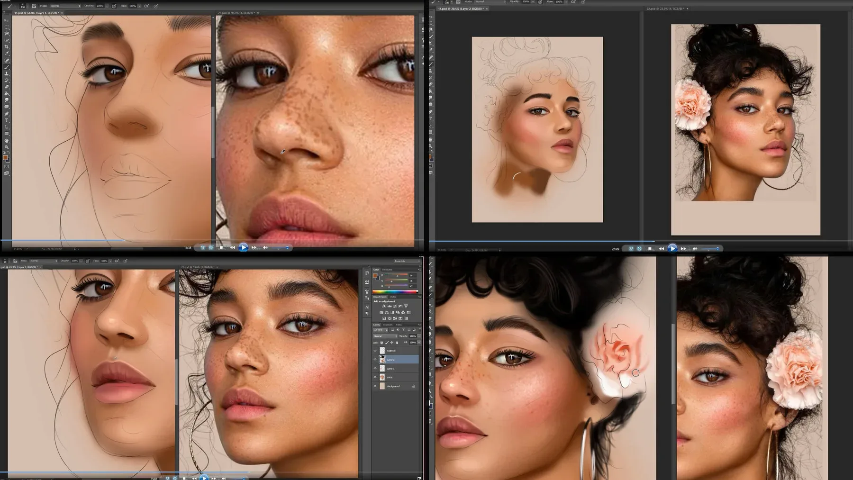Viewport: 853px width, 480px height.
Task: Click the foreground color swatch in the Color panel
Action: pos(375,275)
